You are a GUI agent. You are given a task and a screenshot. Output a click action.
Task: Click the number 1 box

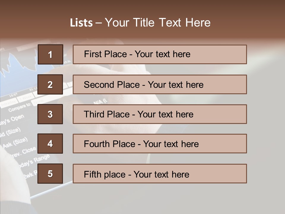pyautogui.click(x=50, y=54)
